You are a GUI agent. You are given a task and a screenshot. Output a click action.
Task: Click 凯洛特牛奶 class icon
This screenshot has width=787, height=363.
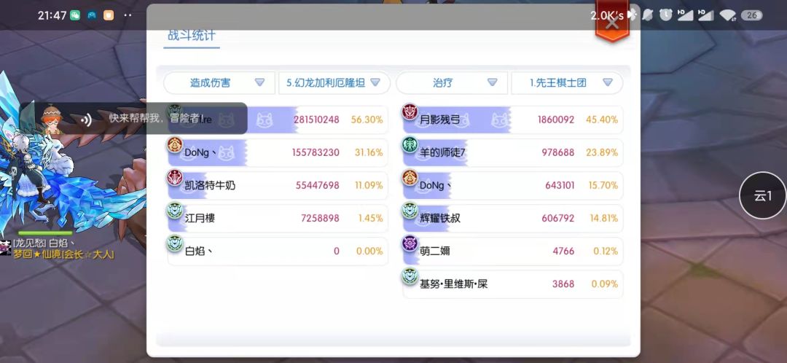click(x=175, y=178)
